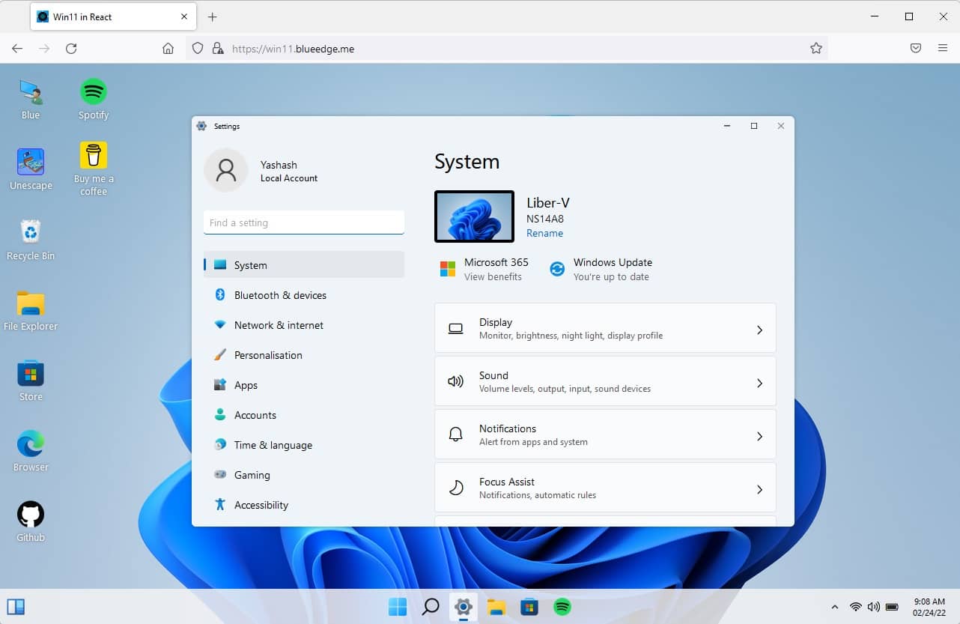
Task: Click the Display monitor icon in the list
Action: (455, 329)
